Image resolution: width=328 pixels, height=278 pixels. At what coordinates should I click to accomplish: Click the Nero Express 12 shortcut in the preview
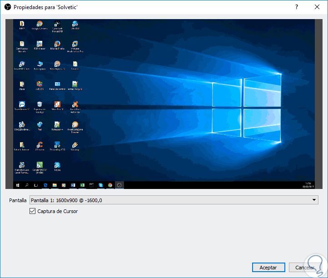(x=57, y=65)
